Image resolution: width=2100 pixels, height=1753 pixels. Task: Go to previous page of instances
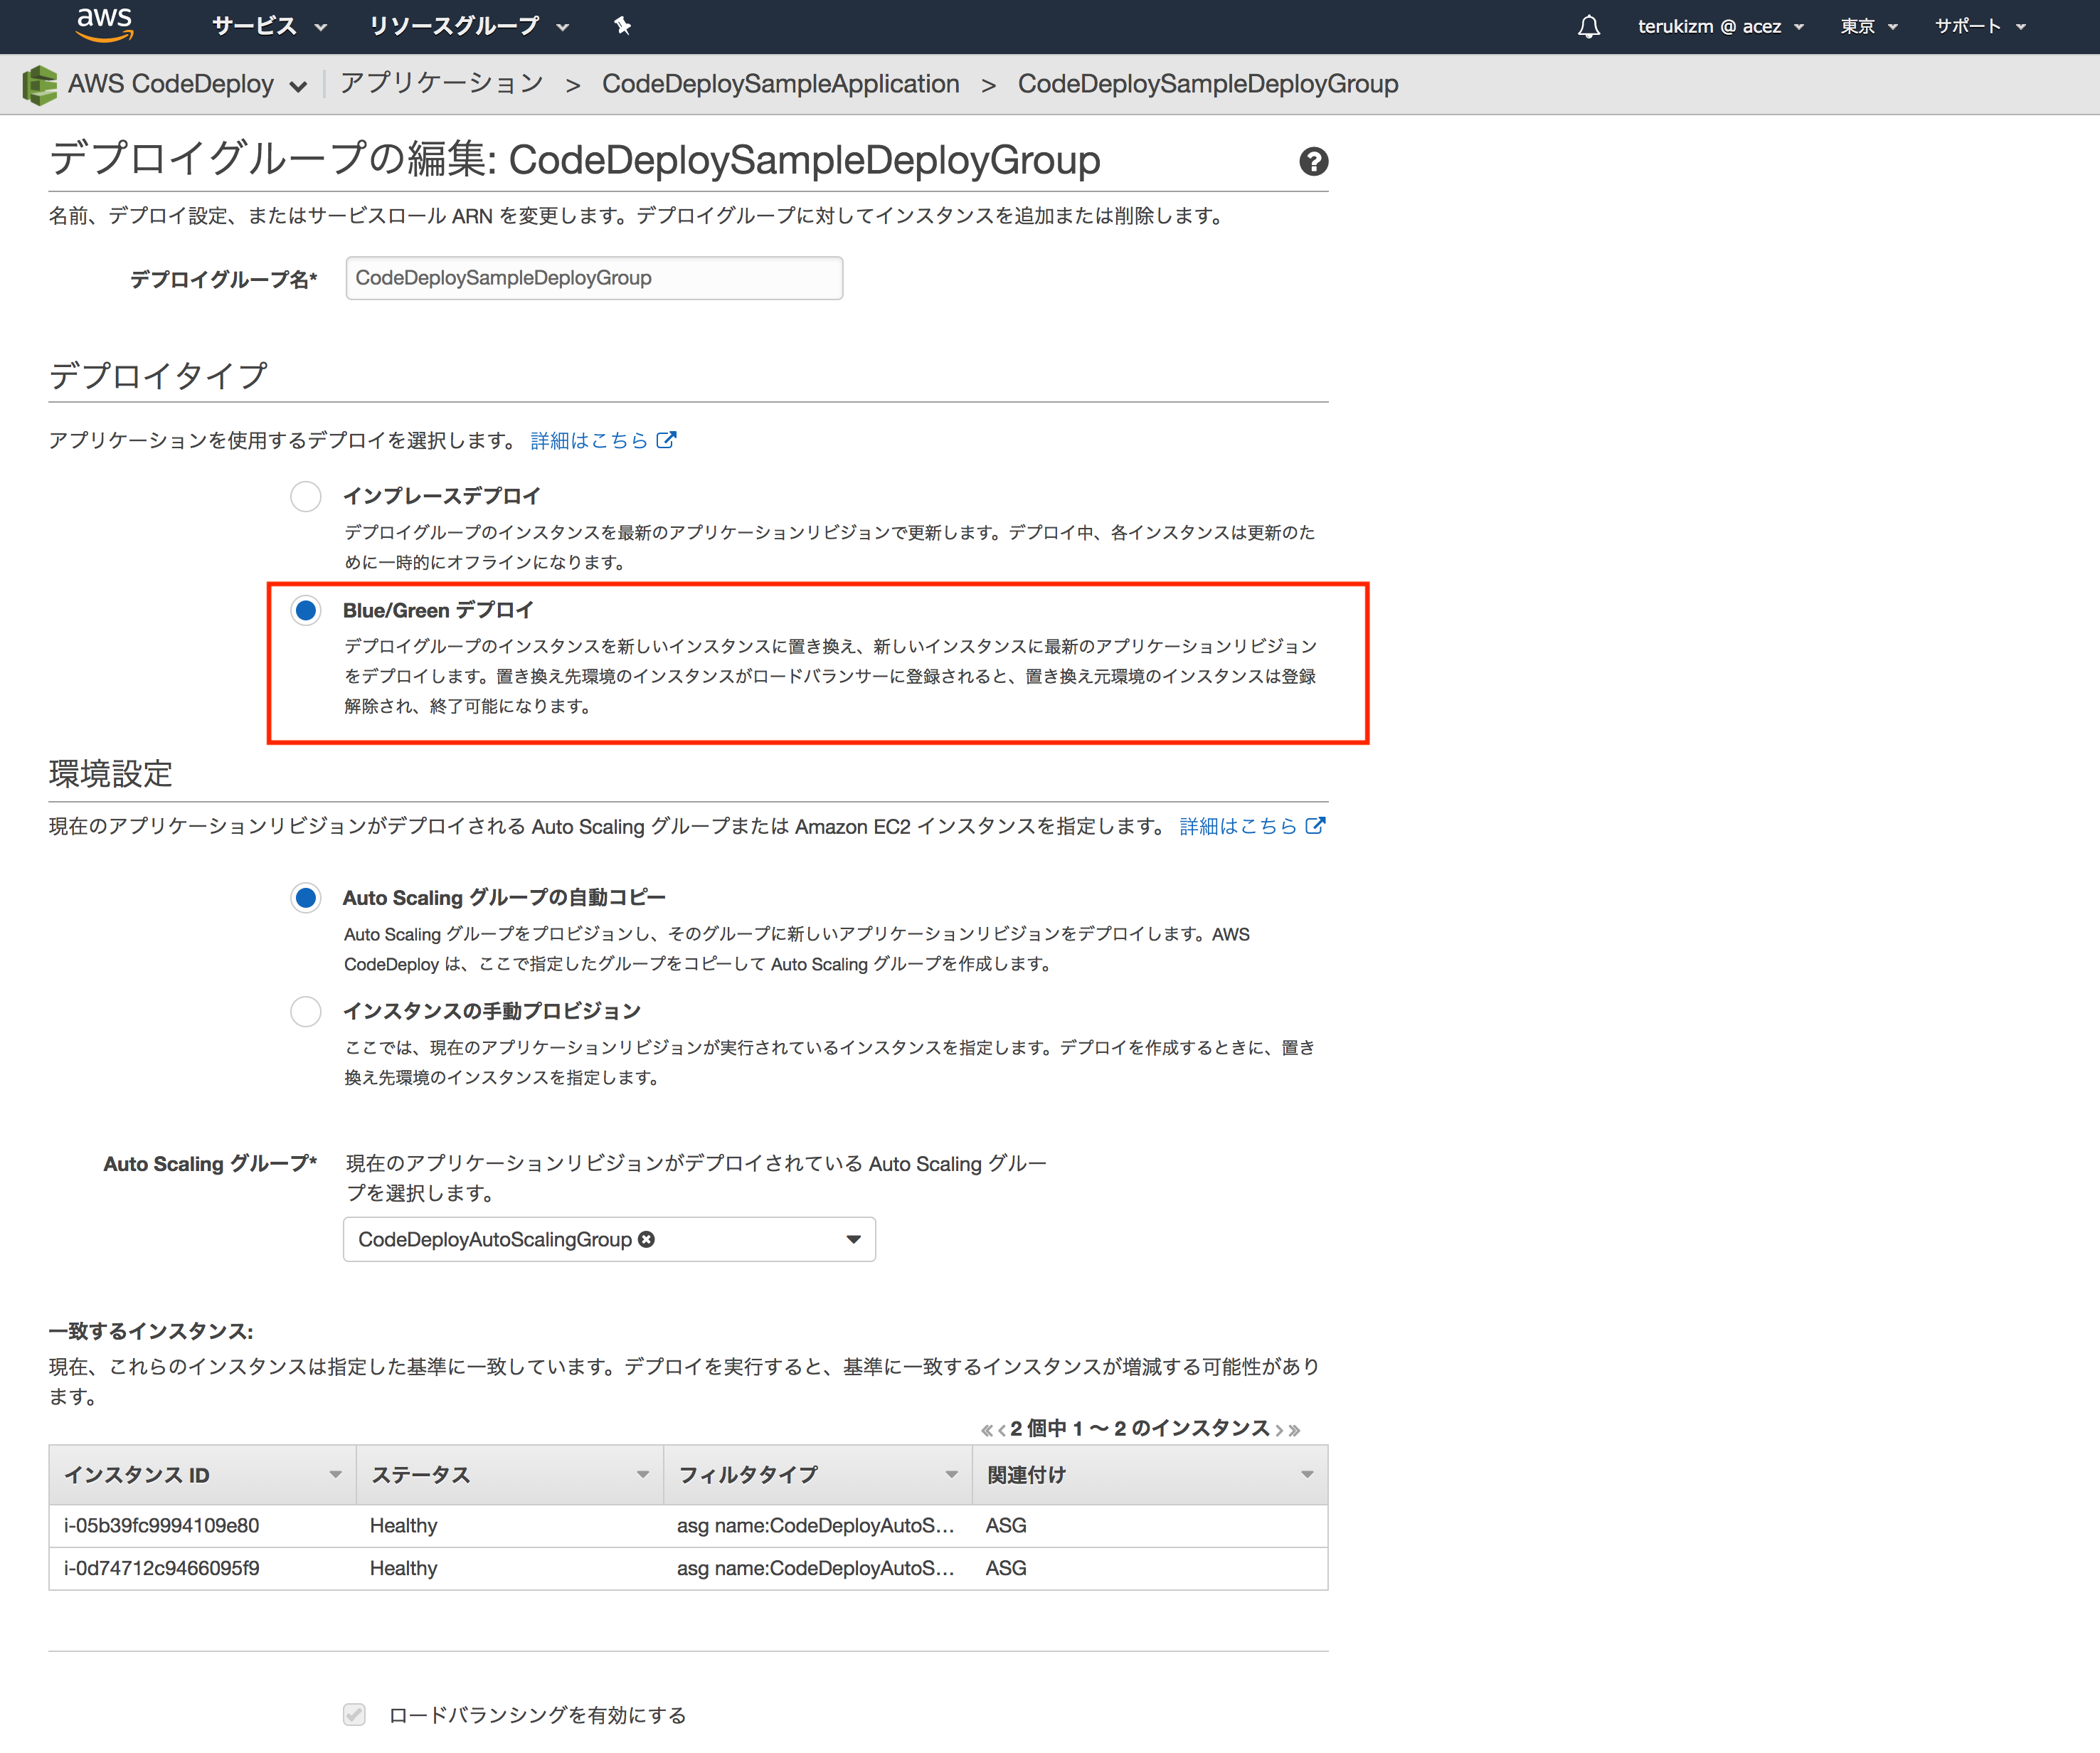tap(1002, 1430)
